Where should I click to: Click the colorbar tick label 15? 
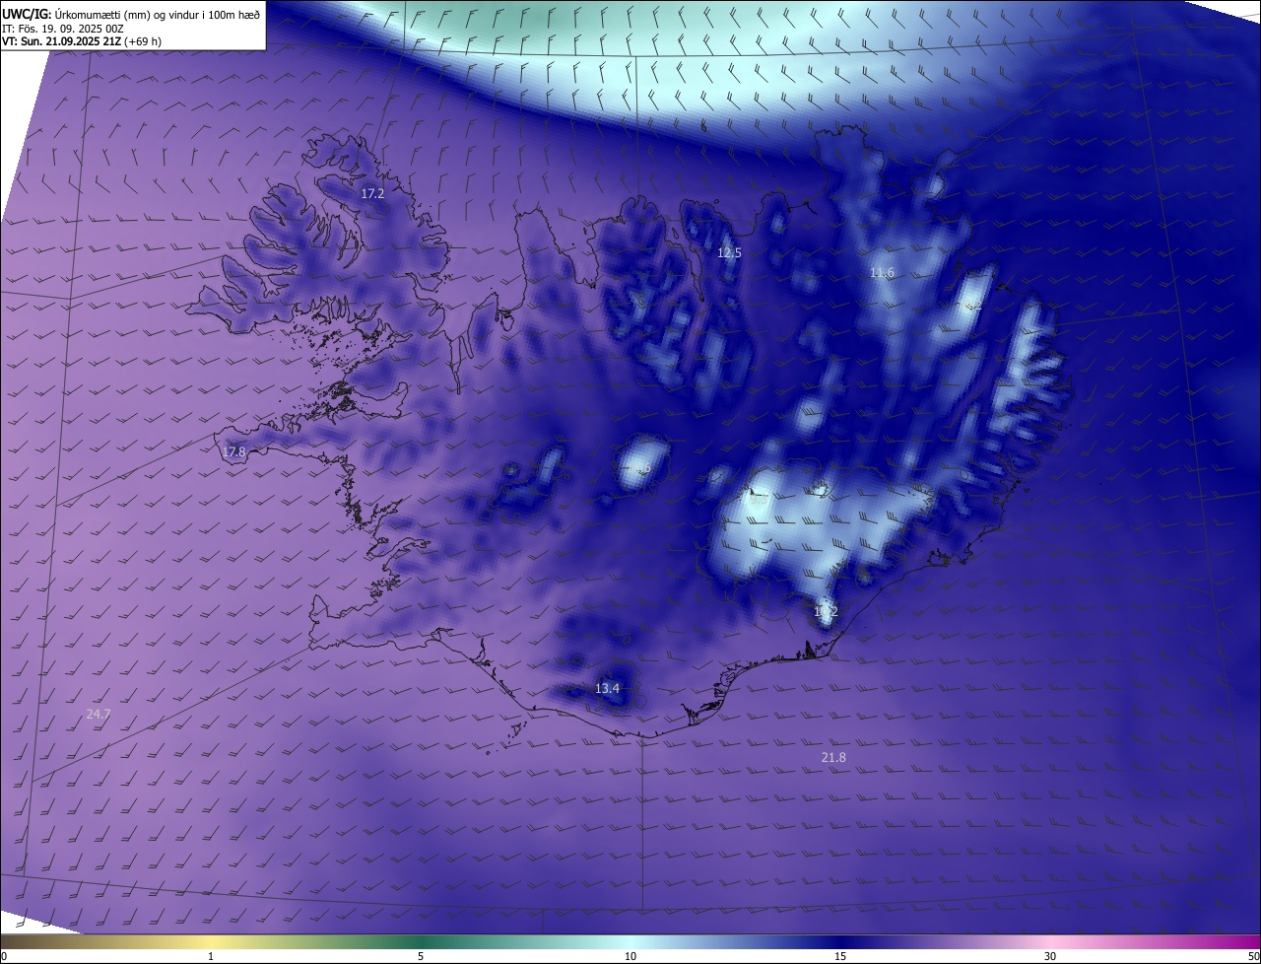coord(840,956)
